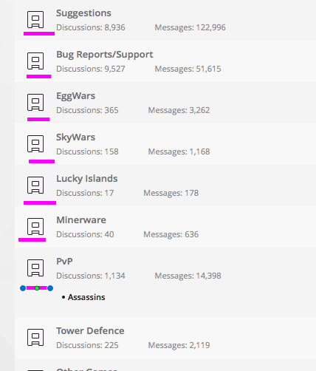Viewport: 316px width, 371px height.
Task: Go to the EggWars forum
Action: [75, 96]
